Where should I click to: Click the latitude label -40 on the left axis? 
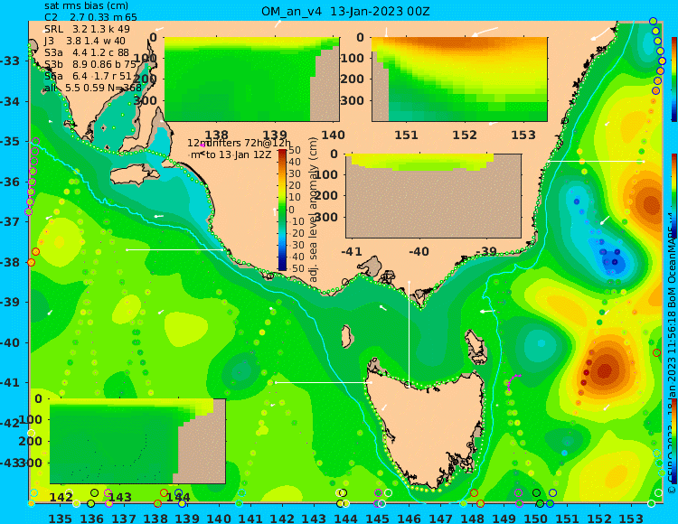(x=10, y=342)
